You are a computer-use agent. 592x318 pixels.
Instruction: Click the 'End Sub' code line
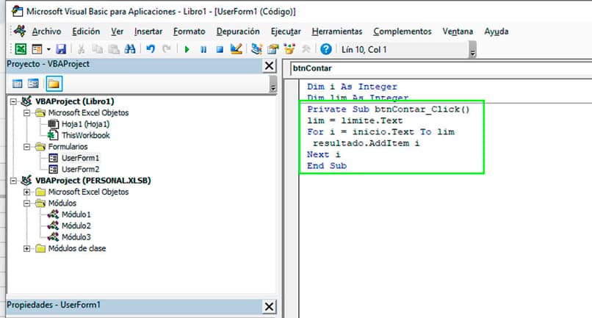coord(327,166)
